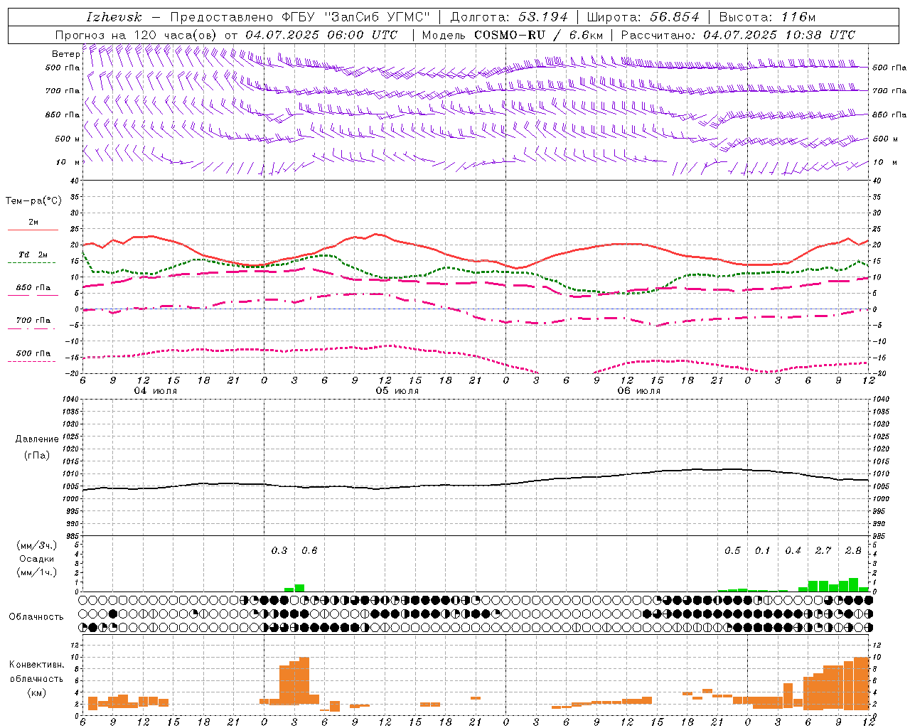Click the 04 июля date label

[x=156, y=391]
